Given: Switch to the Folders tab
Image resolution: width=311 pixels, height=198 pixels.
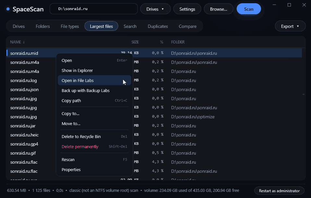Looking at the screenshot, I should tap(43, 26).
